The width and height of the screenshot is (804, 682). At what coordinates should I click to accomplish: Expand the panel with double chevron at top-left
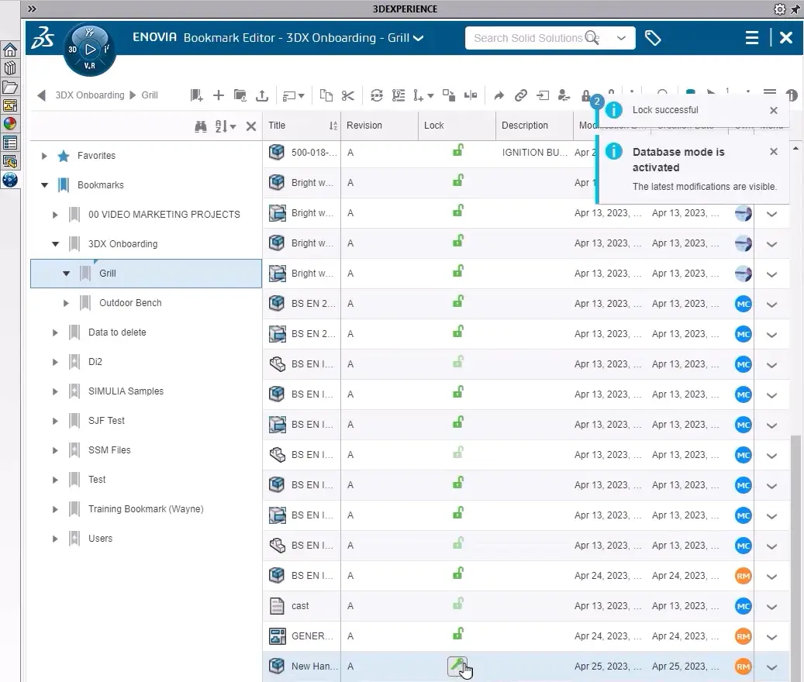tap(32, 9)
